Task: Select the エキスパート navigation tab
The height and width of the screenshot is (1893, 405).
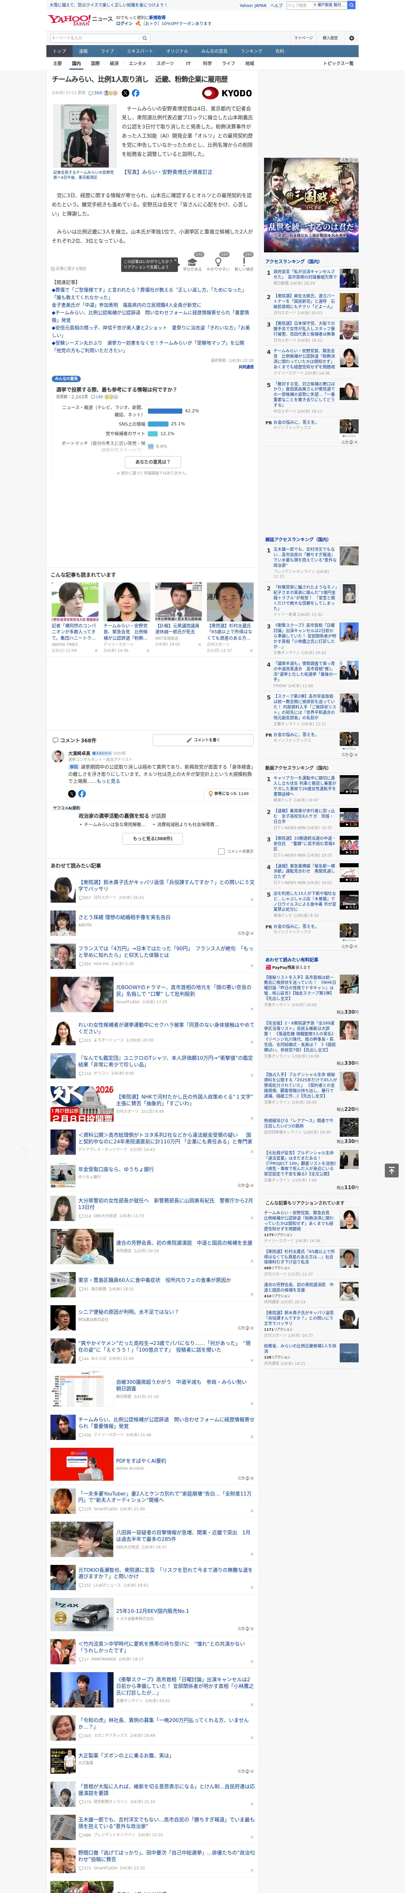Action: tap(140, 51)
